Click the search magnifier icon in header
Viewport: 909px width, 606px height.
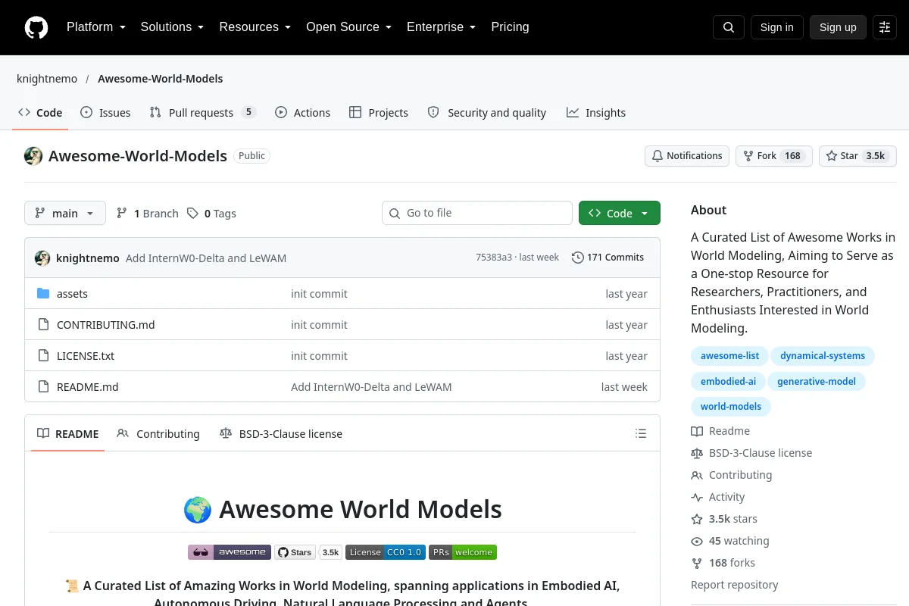pyautogui.click(x=729, y=27)
